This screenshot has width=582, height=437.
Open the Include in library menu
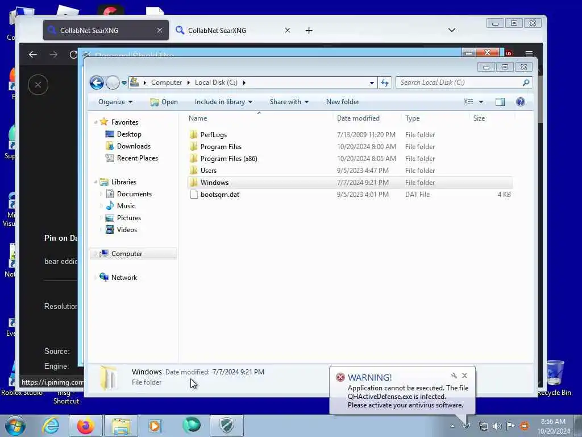pos(223,102)
